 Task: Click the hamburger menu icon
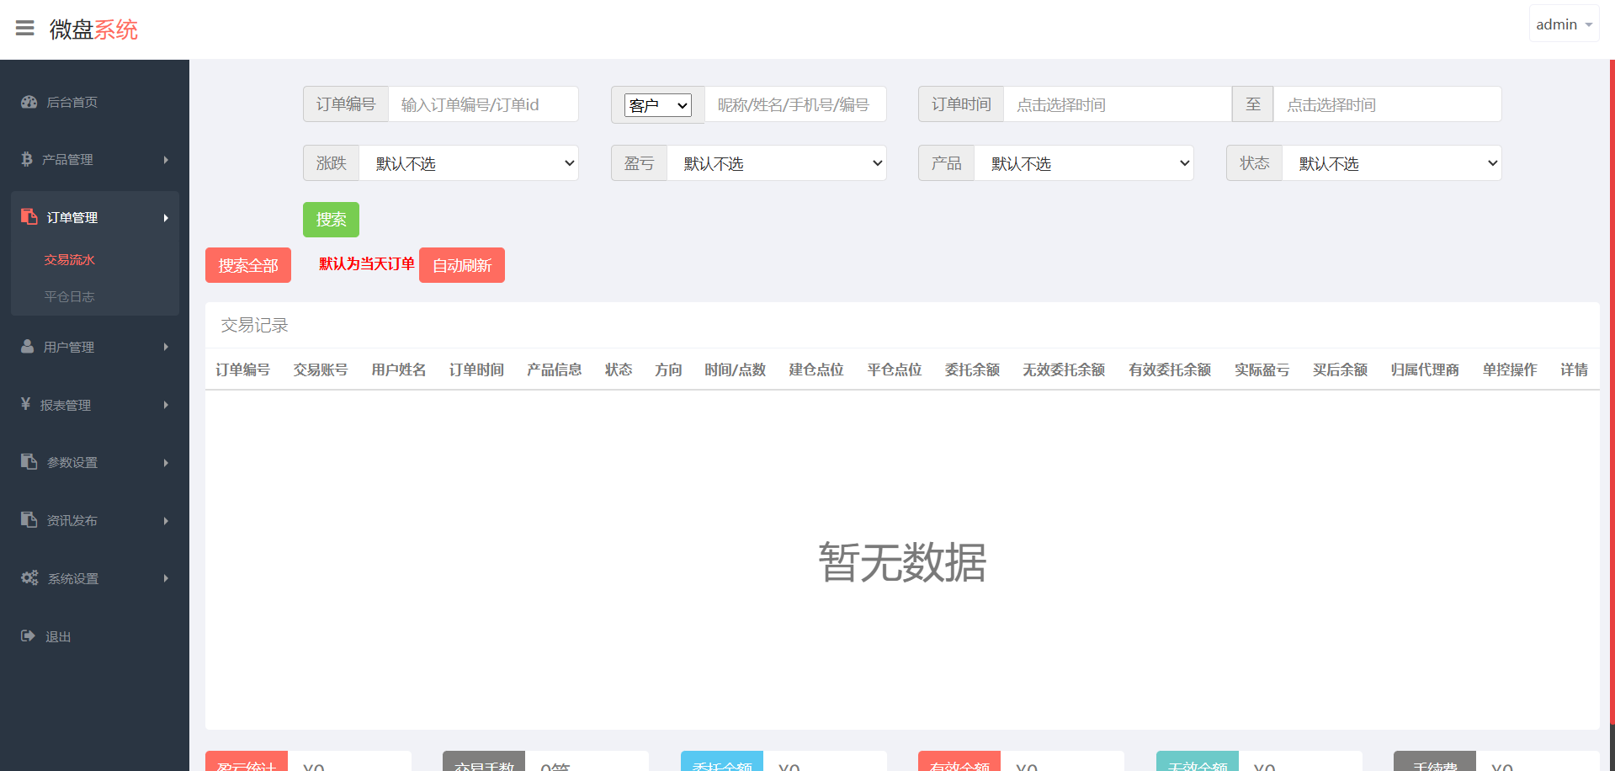pos(25,29)
